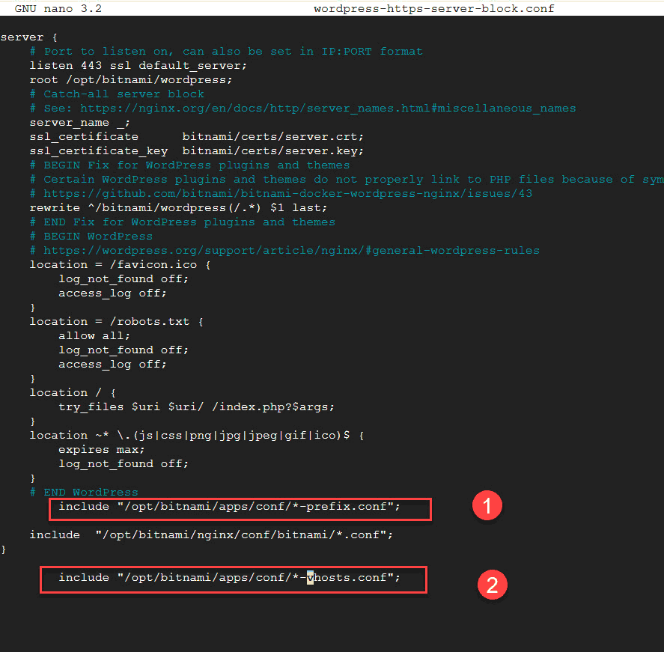Screen dimensions: 664x652
Task: Click 'access_log off;' under favicon.ico location
Action: (112, 293)
